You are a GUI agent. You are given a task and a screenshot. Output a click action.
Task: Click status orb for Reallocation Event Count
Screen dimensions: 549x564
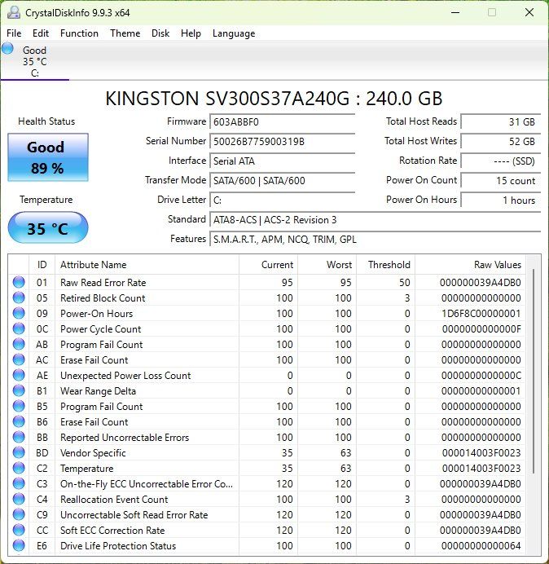19,499
